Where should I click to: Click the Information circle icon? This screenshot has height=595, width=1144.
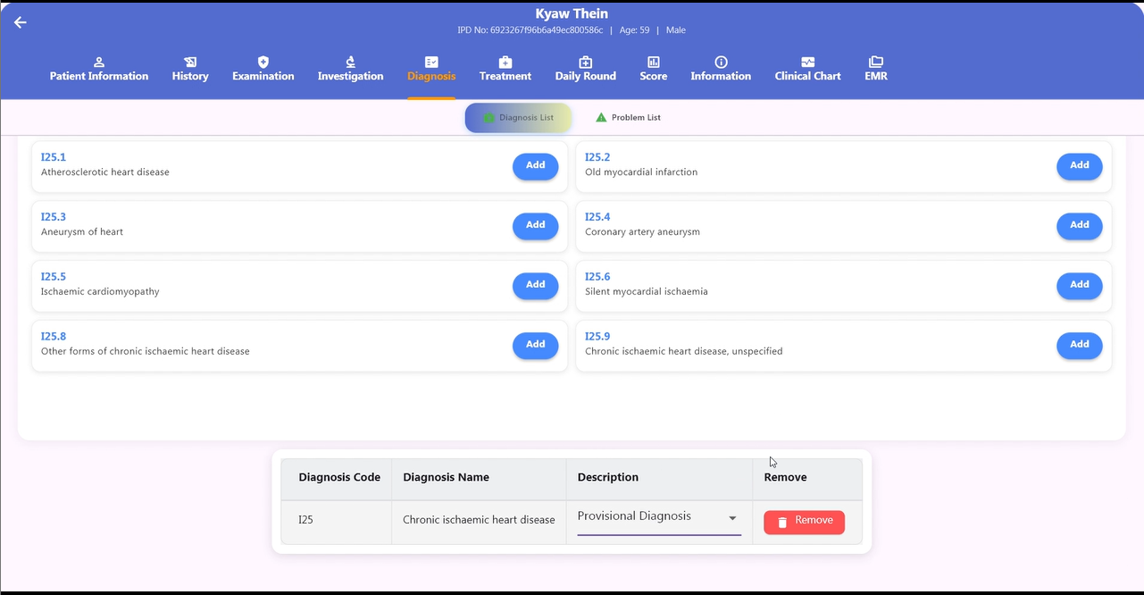(x=721, y=62)
